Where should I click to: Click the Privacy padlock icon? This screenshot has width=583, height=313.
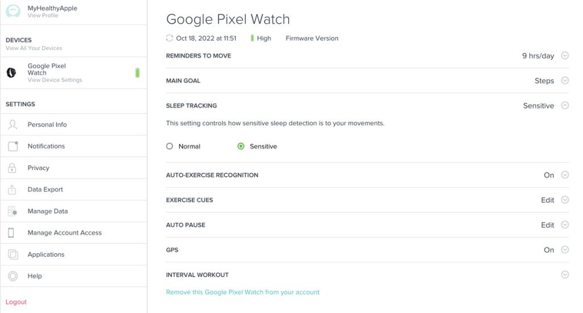pos(13,168)
